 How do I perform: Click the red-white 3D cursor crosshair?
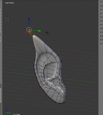tap(7, 19)
